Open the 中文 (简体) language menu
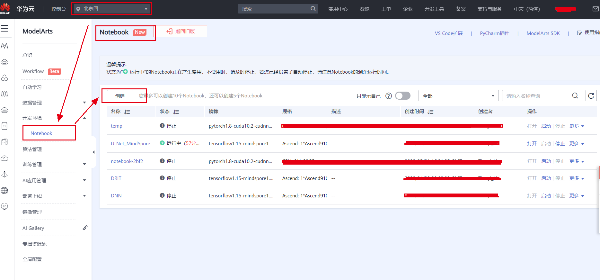 [527, 9]
